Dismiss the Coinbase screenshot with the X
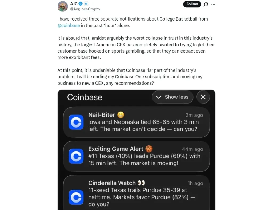This screenshot has height=210, width=273. (x=203, y=97)
